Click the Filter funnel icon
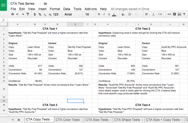 pyautogui.click(x=184, y=14)
